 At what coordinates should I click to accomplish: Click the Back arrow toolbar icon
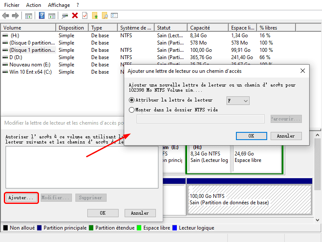tap(6, 15)
